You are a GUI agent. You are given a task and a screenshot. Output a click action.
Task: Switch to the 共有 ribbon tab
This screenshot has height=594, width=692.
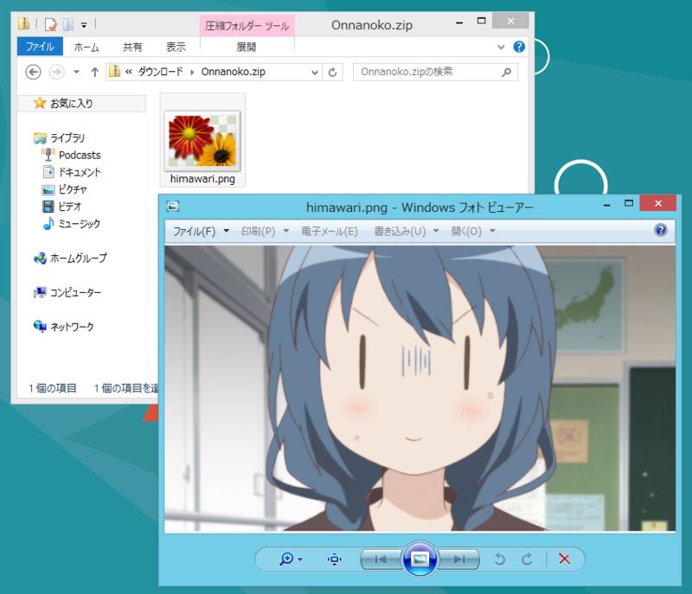pos(132,47)
